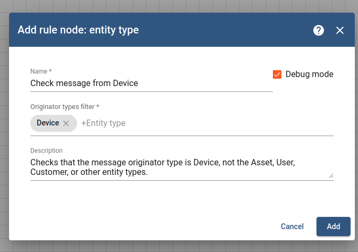Open the +Entity type autocomplete field
The width and height of the screenshot is (358, 252).
(x=206, y=123)
